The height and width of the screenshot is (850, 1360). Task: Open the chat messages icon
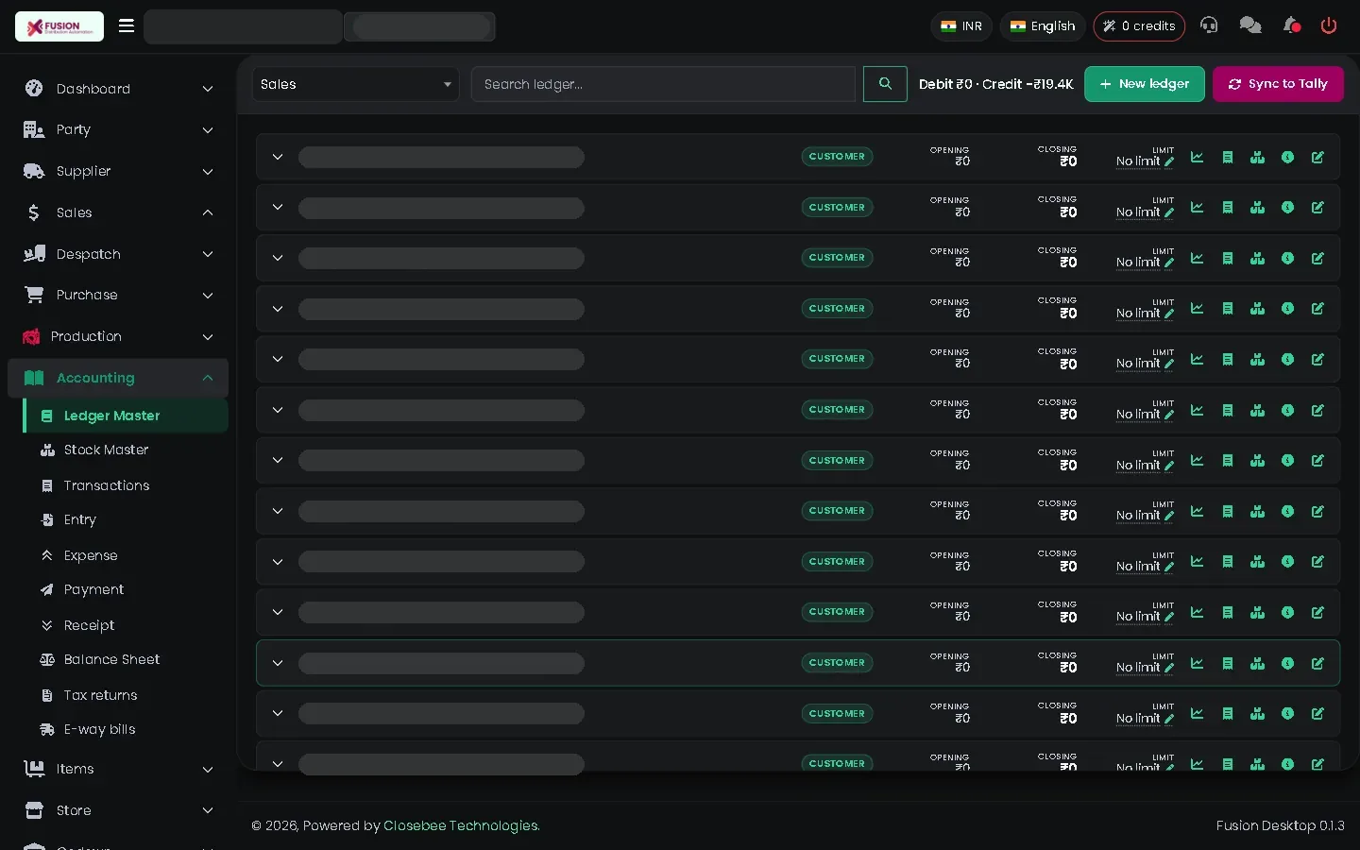tap(1250, 25)
